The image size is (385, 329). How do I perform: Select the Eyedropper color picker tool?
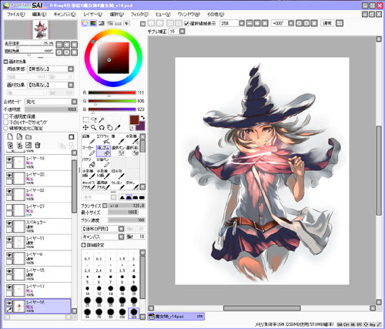pos(118,128)
